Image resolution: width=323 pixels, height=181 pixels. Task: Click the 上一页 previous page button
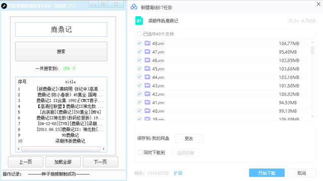[x=26, y=162]
